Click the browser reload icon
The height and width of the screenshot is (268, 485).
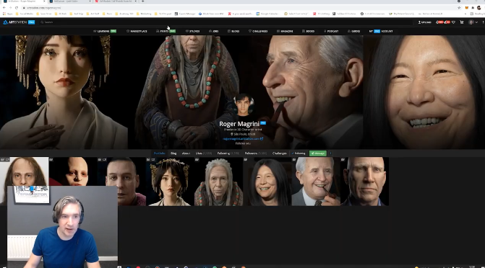pos(17,8)
